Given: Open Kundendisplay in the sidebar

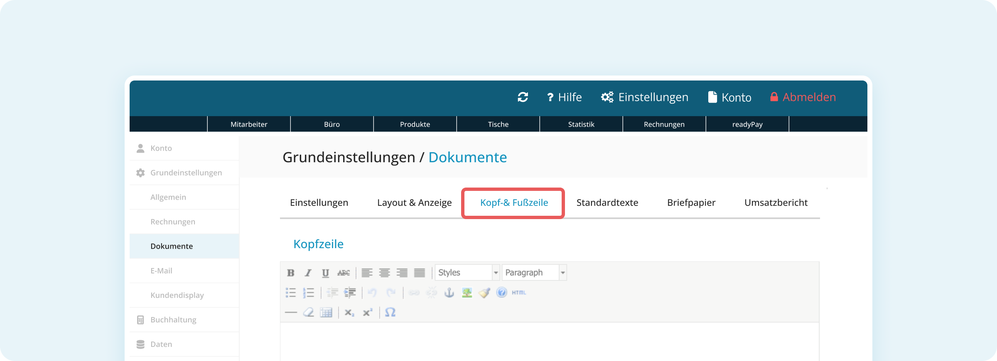Looking at the screenshot, I should coord(184,295).
